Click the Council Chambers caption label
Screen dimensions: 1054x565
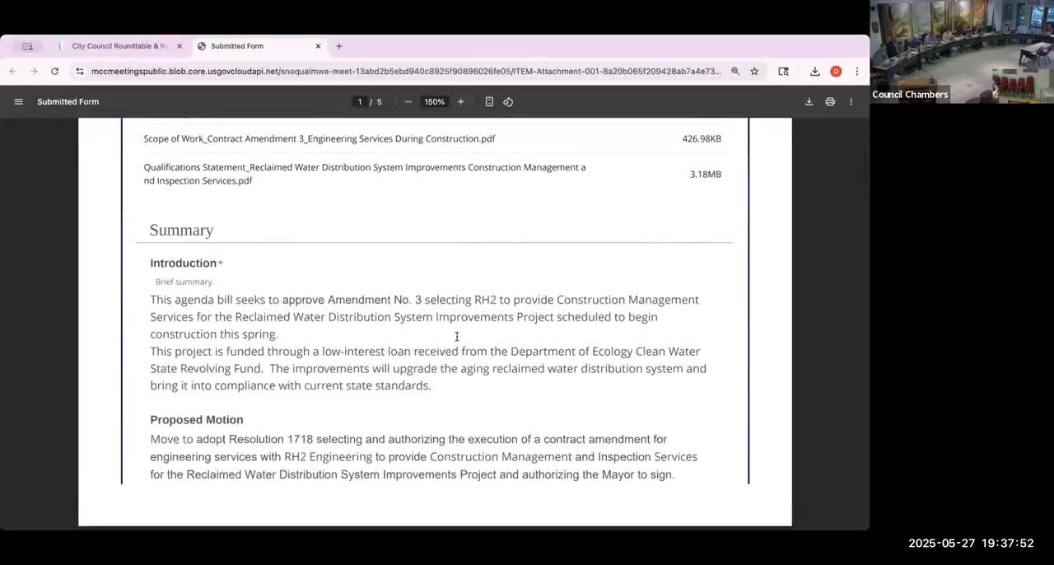coord(910,94)
